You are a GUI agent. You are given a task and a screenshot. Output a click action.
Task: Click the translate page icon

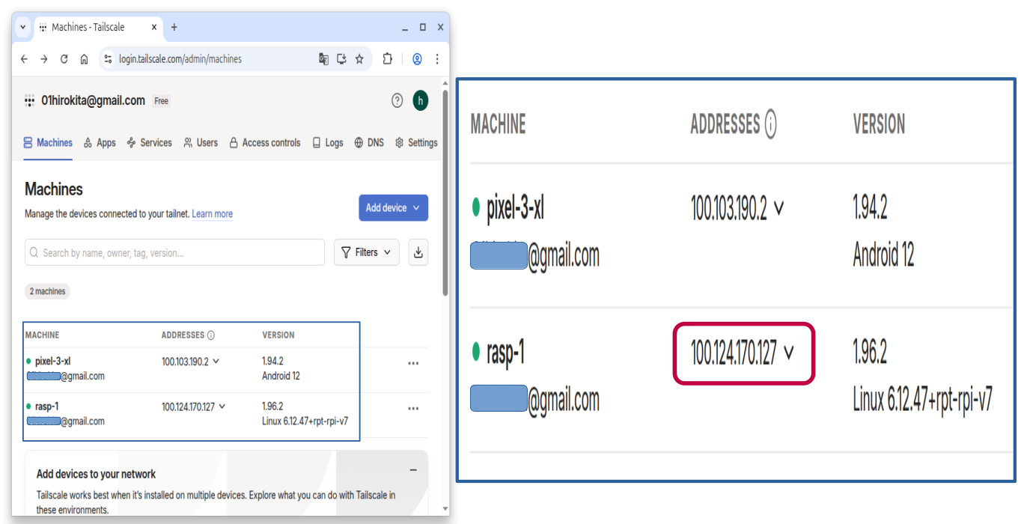(323, 59)
